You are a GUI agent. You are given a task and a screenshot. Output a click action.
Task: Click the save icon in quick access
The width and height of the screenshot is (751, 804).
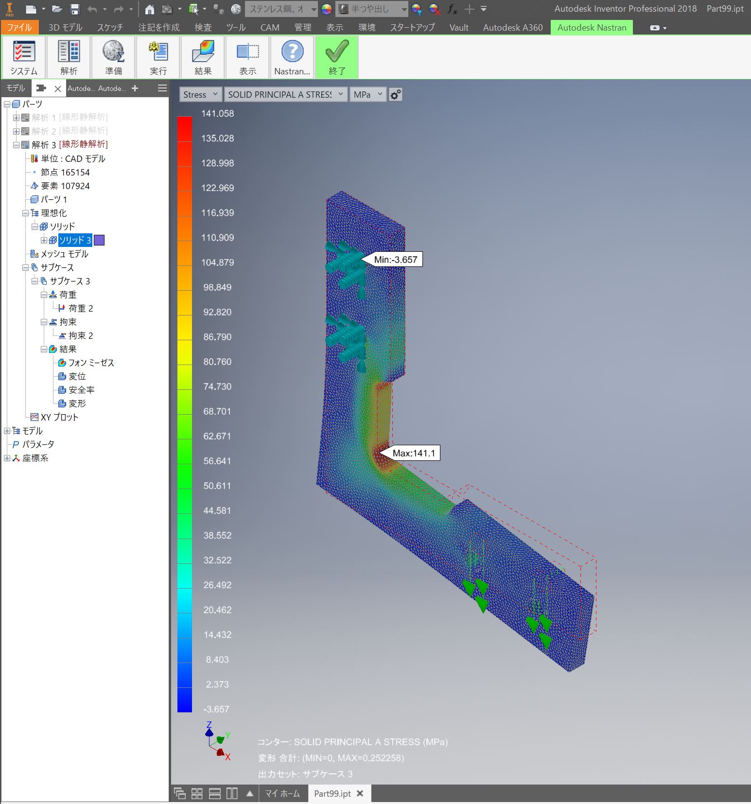pyautogui.click(x=74, y=9)
